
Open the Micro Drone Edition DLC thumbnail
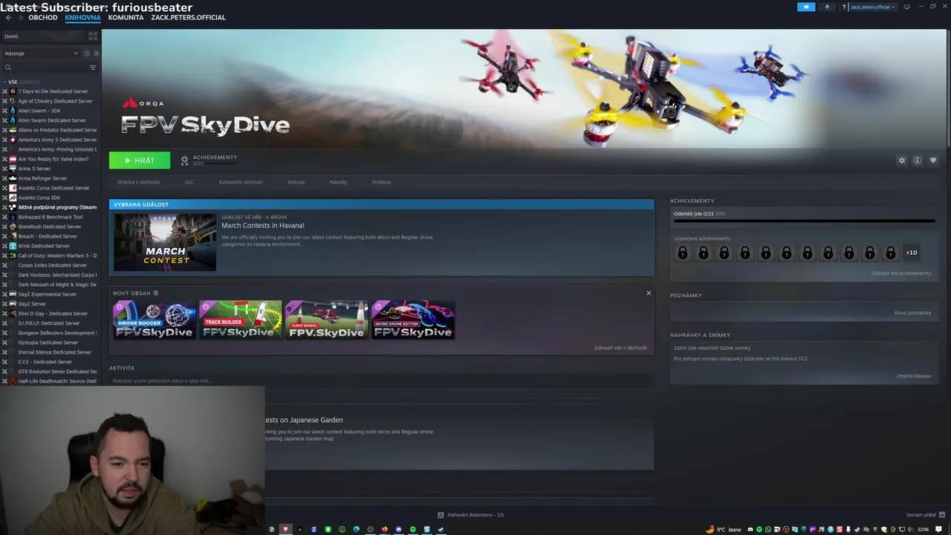[412, 320]
